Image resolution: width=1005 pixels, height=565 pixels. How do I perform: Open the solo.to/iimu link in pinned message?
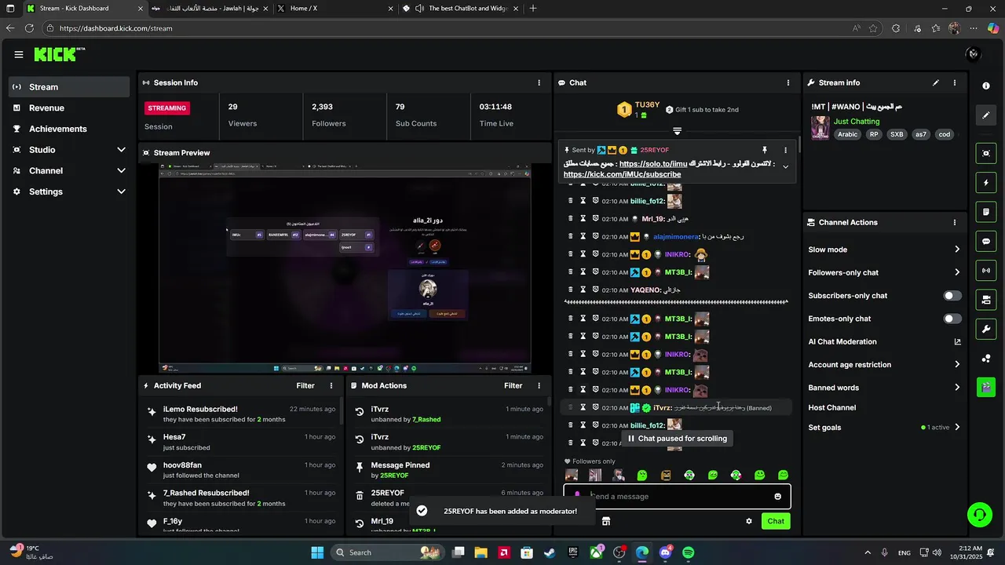click(x=653, y=164)
